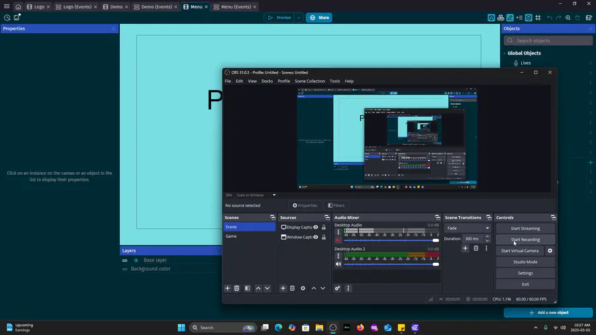The width and height of the screenshot is (596, 335).
Task: Open source properties gear in the Sources panel
Action: pos(303,288)
